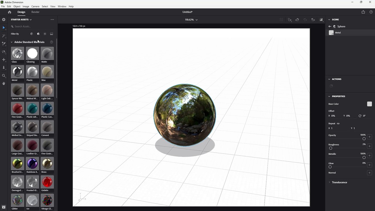
Task: Click the Metallic slider handle
Action: click(364, 158)
